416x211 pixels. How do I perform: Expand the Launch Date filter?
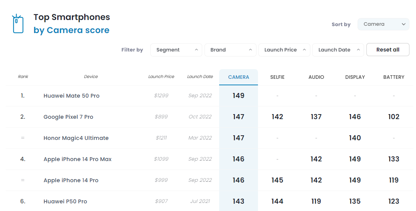tap(338, 50)
